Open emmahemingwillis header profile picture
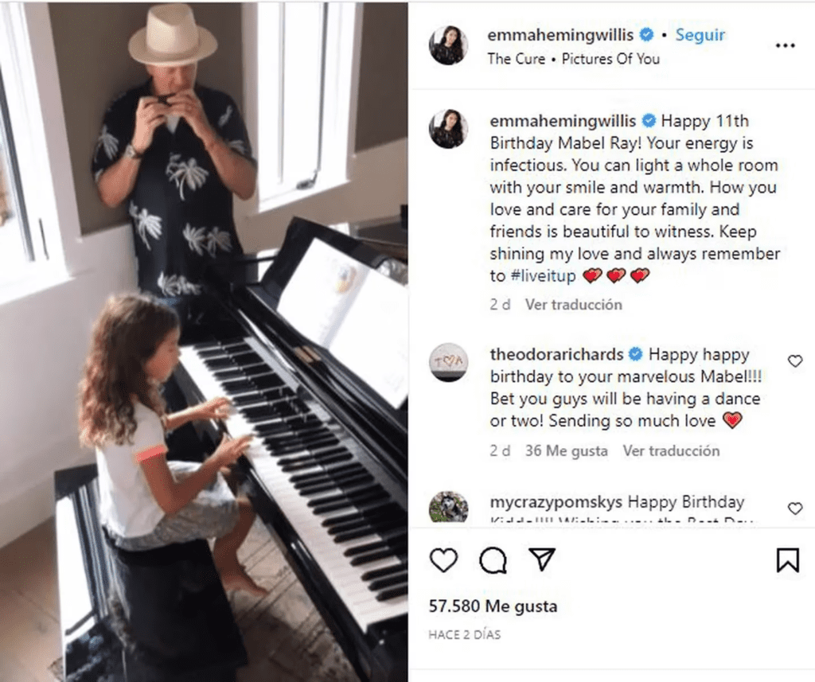Viewport: 815px width, 682px height. [449, 45]
